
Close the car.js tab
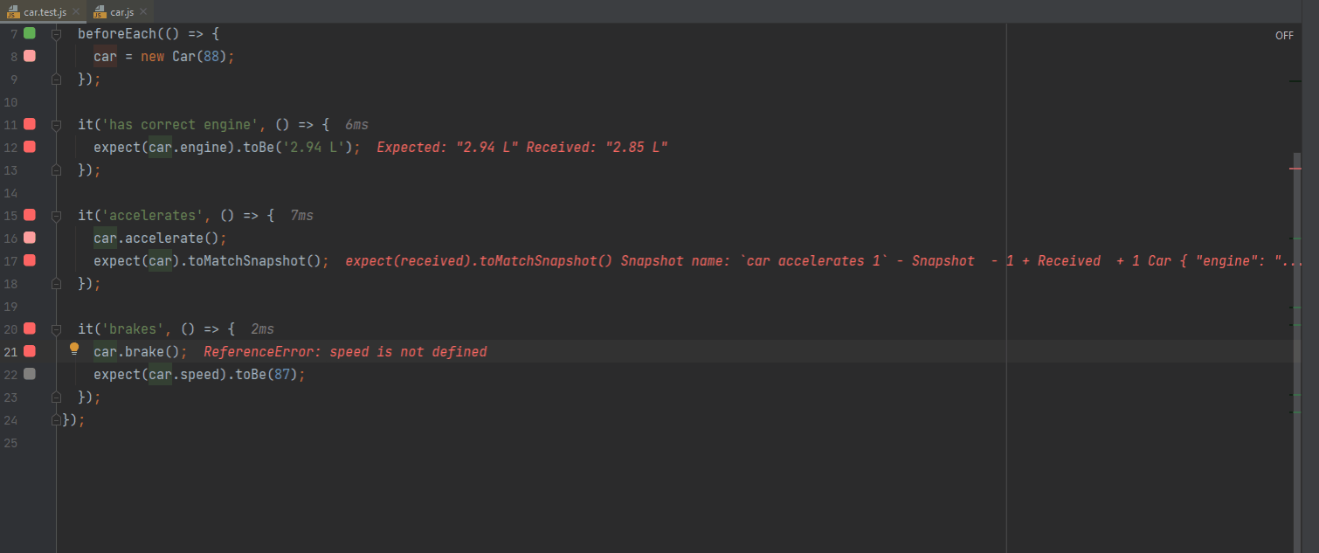click(x=142, y=11)
